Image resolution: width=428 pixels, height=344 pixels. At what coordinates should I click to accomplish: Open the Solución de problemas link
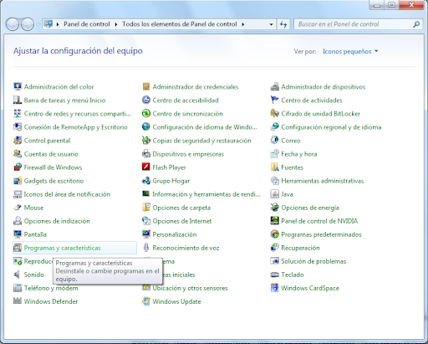pyautogui.click(x=313, y=261)
